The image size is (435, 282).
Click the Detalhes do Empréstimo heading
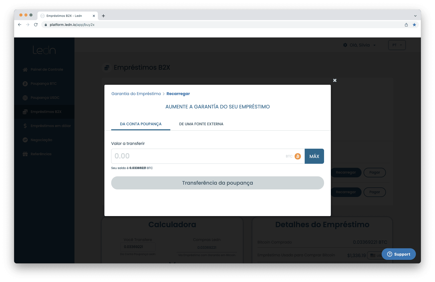(x=322, y=224)
